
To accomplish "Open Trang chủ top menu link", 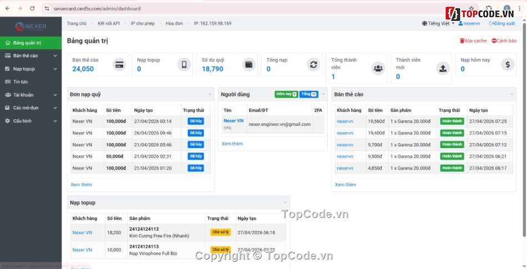I will [x=77, y=23].
